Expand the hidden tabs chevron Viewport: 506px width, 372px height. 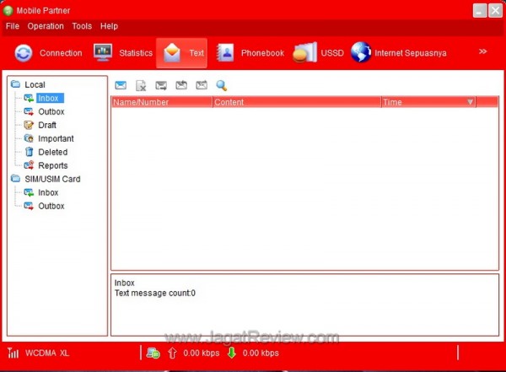(x=483, y=51)
